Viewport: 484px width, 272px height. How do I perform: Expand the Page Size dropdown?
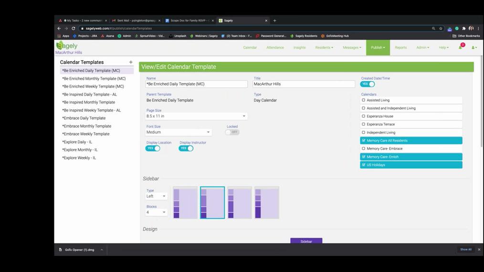pos(196,116)
